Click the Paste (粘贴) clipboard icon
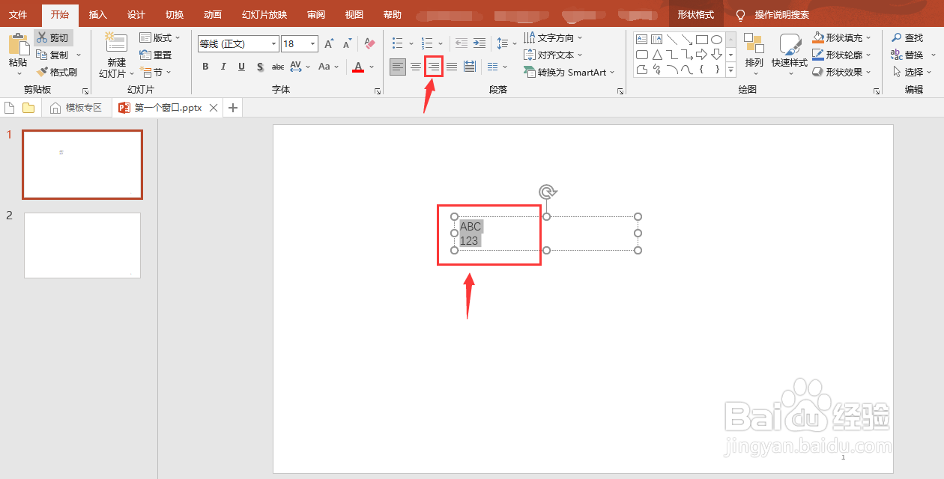The height and width of the screenshot is (479, 944). tap(18, 45)
